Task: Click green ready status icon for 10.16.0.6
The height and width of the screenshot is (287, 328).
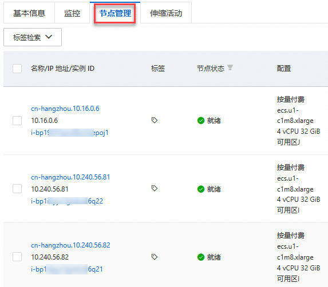Action: coord(201,121)
